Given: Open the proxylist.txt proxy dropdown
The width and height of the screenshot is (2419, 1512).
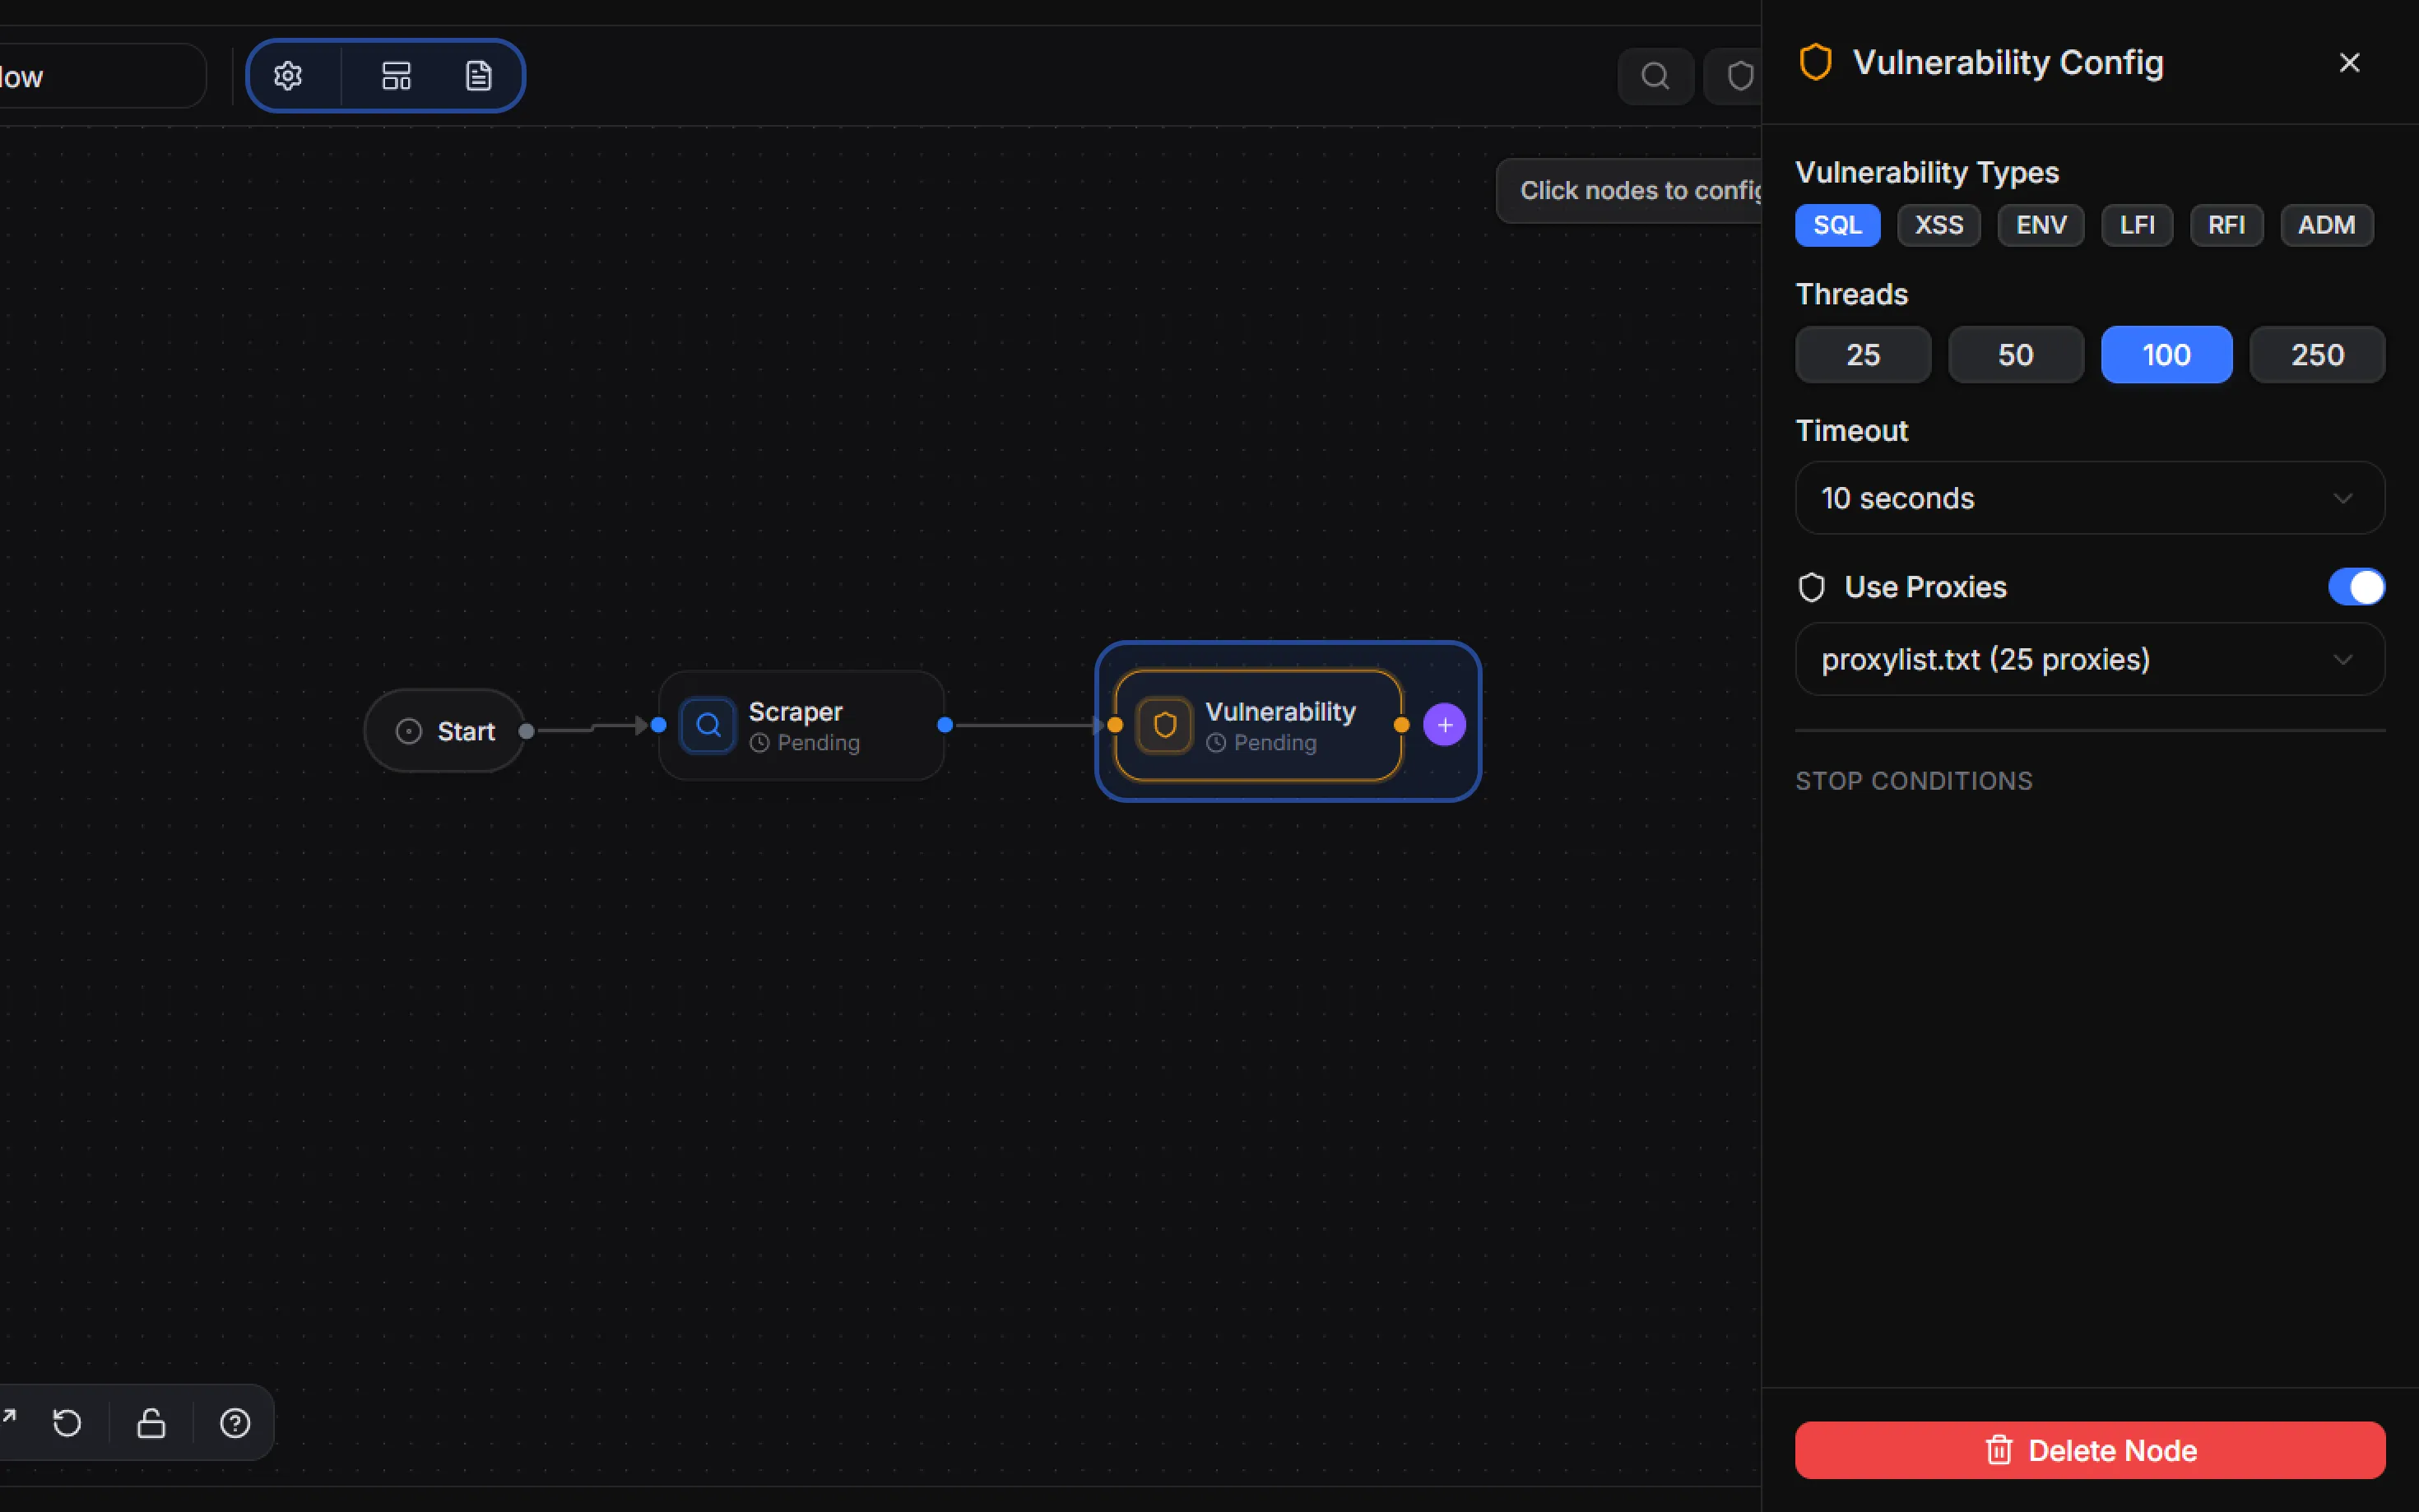Looking at the screenshot, I should [2090, 659].
